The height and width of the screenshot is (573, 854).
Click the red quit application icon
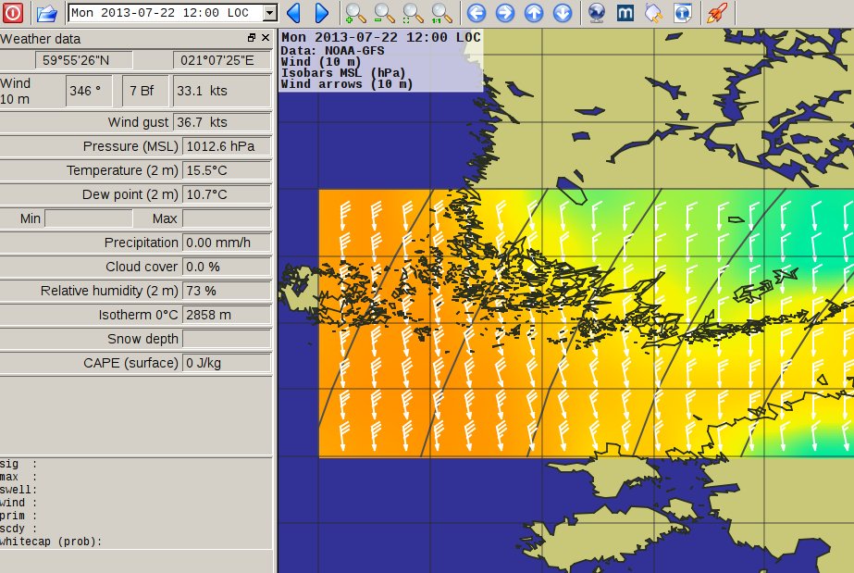coord(13,13)
